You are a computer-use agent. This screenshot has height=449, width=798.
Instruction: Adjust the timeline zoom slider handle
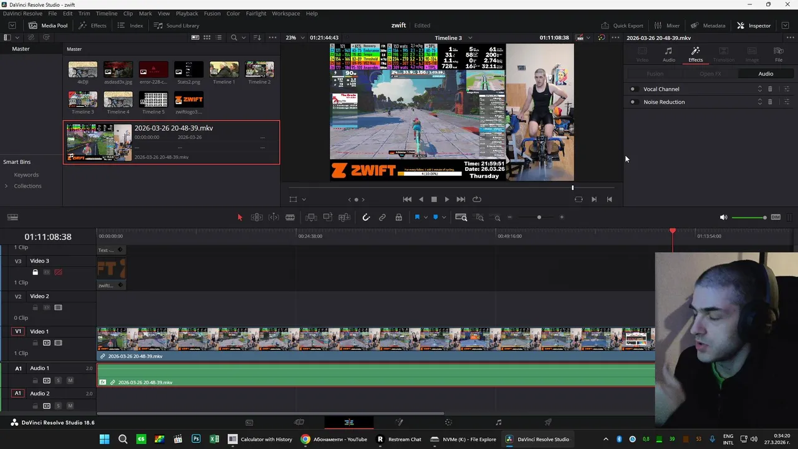(x=539, y=217)
